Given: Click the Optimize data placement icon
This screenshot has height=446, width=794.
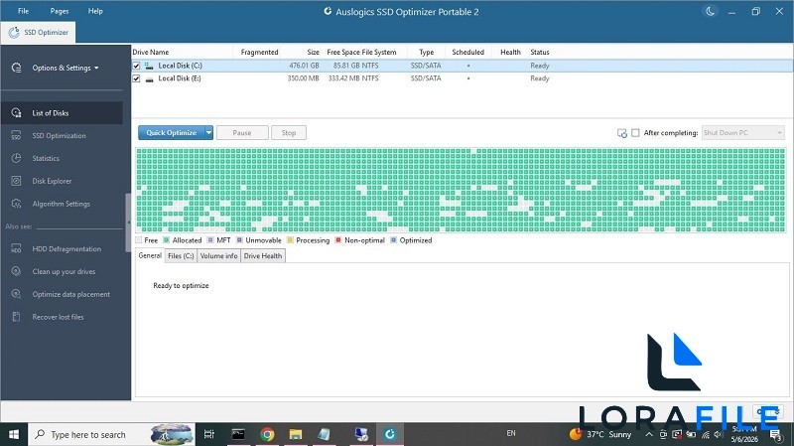Looking at the screenshot, I should [x=16, y=294].
